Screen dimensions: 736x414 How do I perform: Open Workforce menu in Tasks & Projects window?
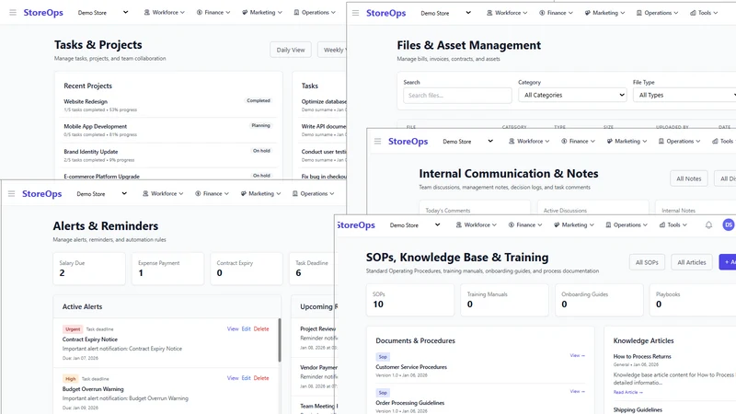tap(165, 13)
